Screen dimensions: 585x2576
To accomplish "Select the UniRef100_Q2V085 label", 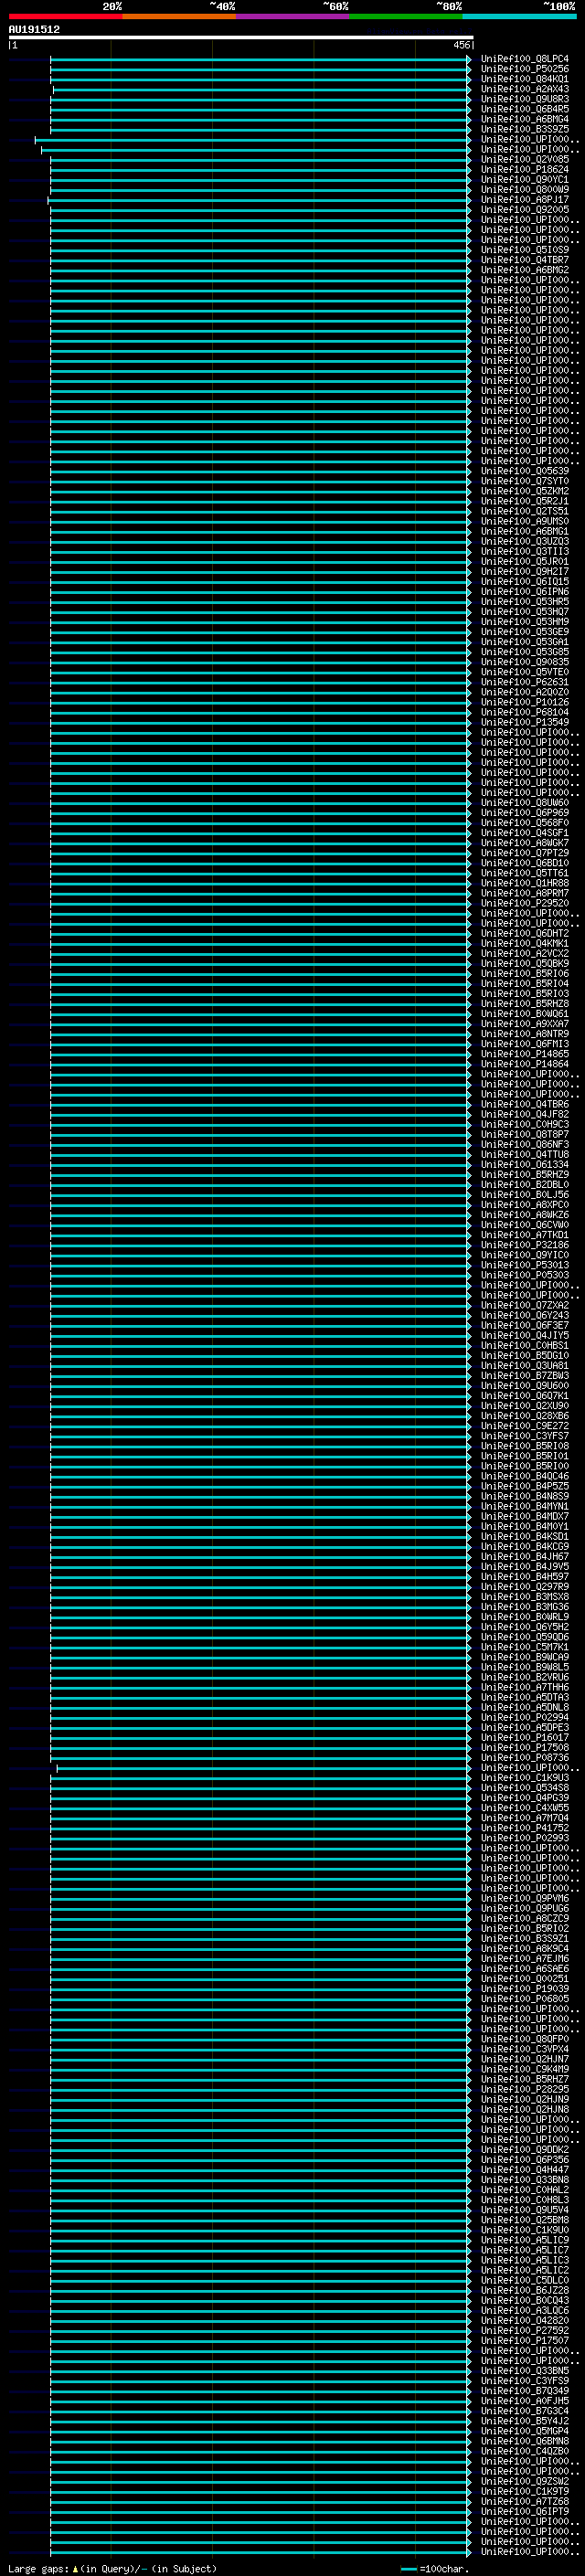I will pos(524,160).
